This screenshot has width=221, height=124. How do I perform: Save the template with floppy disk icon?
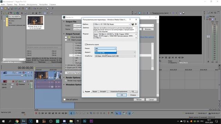(133, 24)
